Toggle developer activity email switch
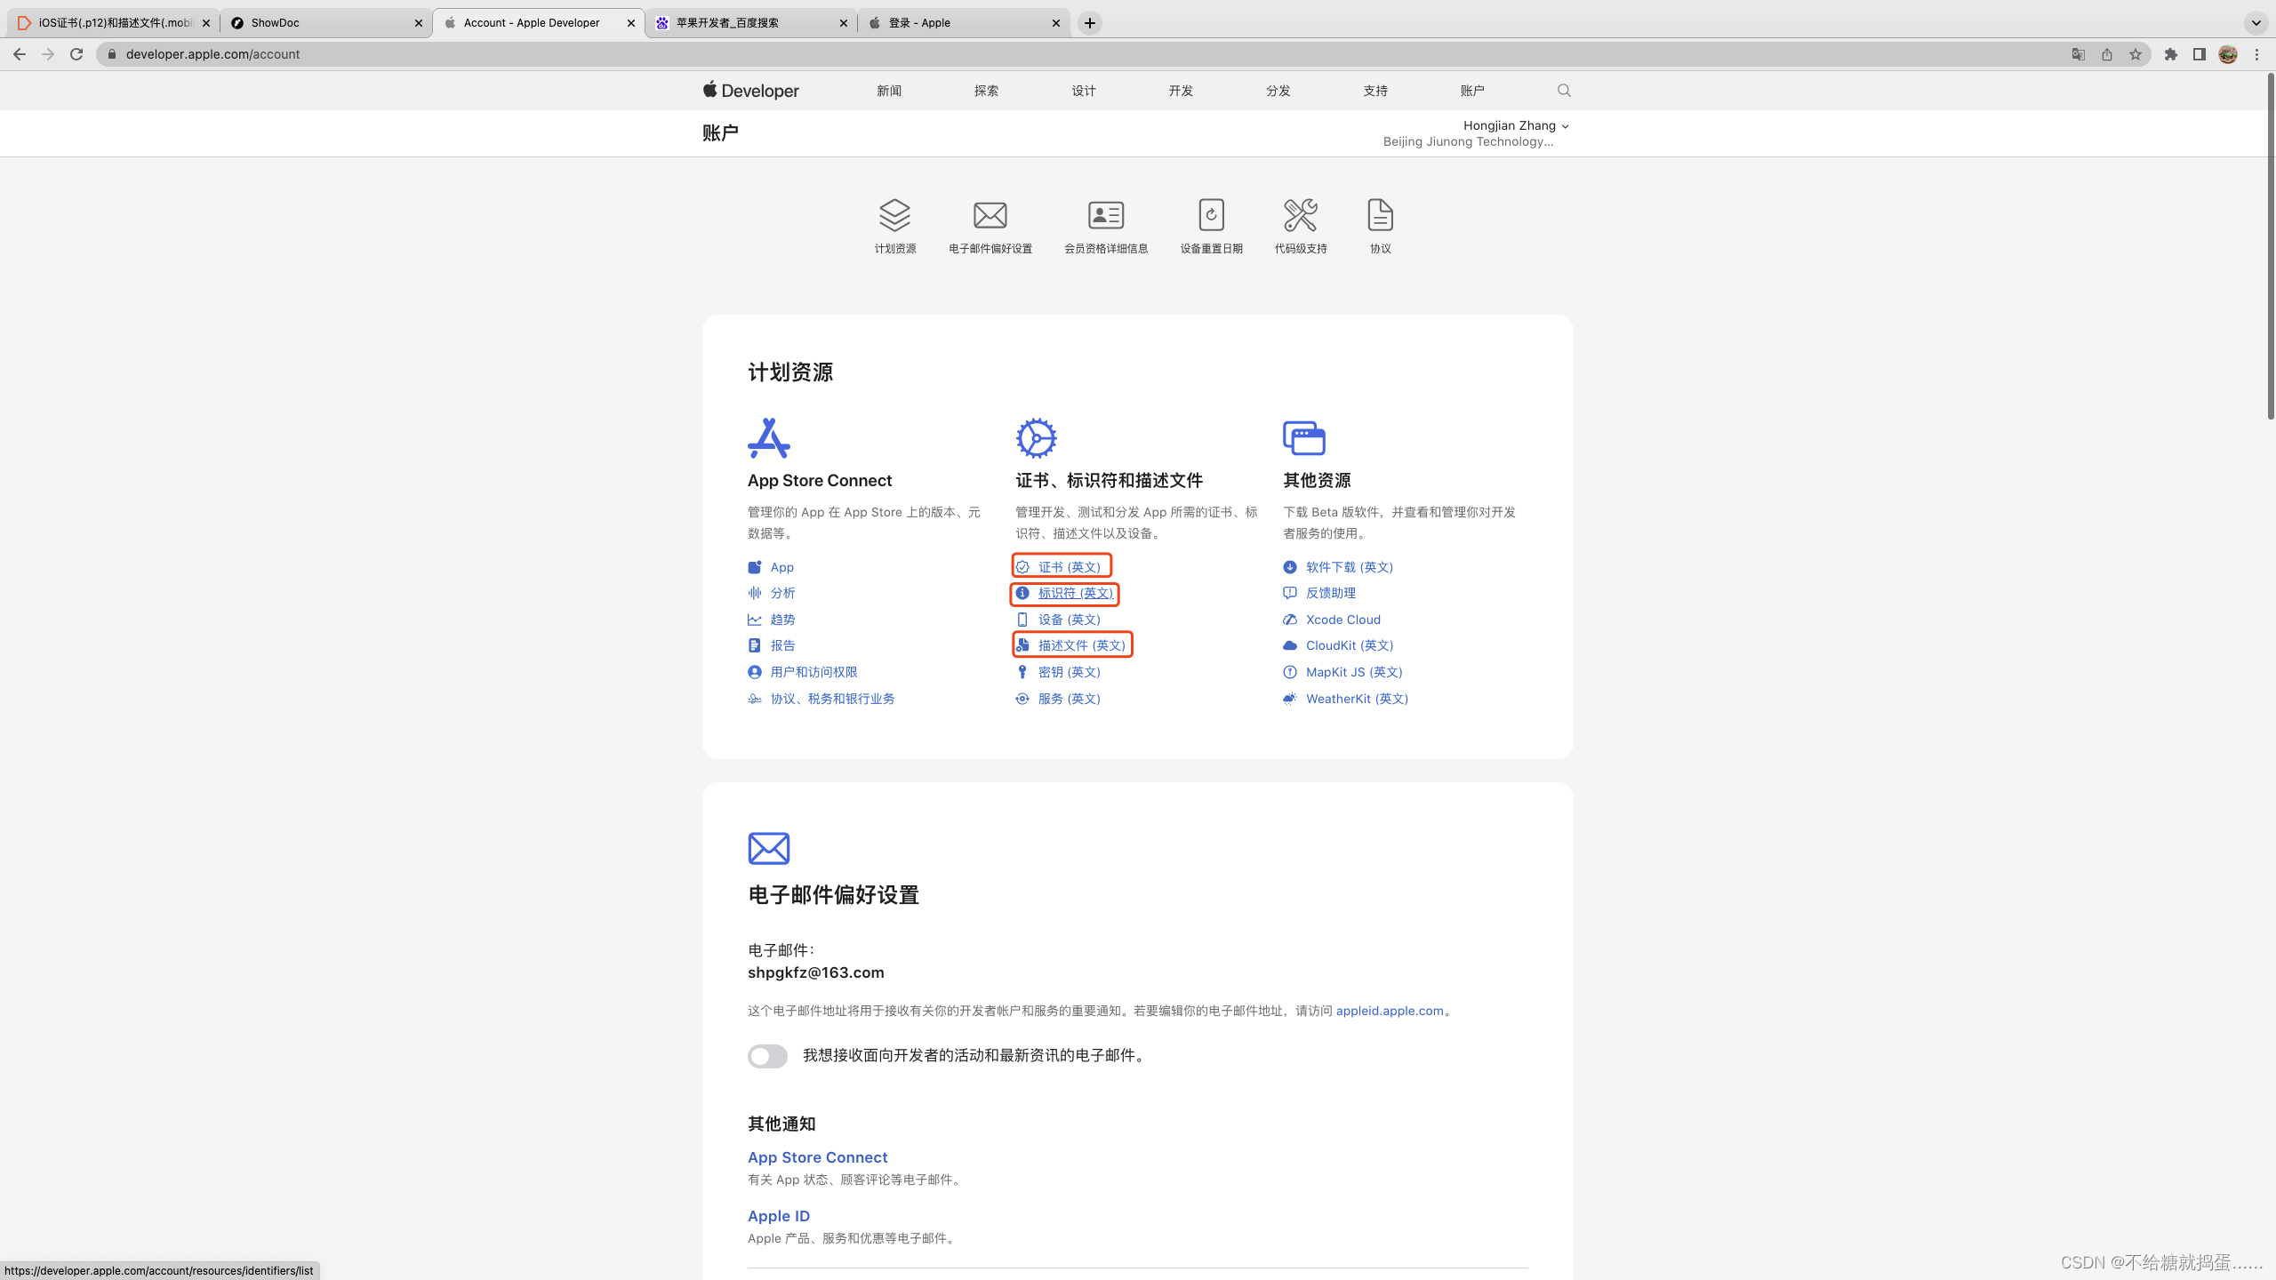This screenshot has width=2276, height=1280. [767, 1056]
